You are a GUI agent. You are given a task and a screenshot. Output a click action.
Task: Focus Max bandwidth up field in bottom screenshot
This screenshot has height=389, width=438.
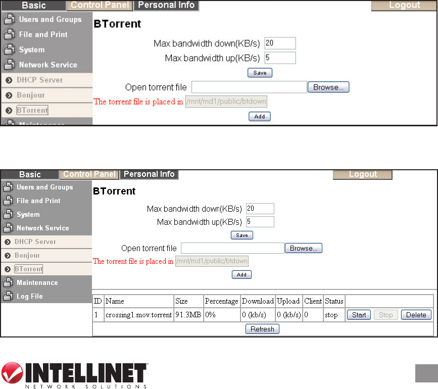click(260, 222)
